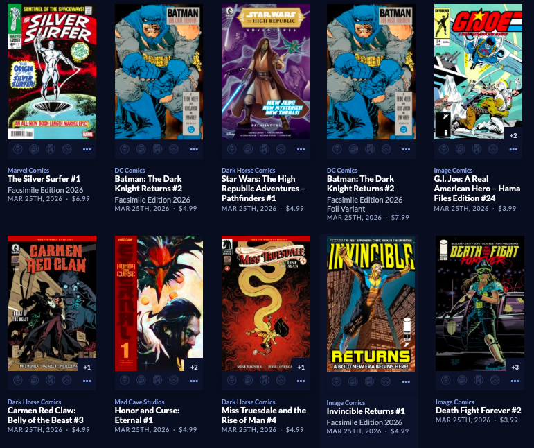Show +3 variants for Death Fight Forever #2
The height and width of the screenshot is (448, 534).
tap(515, 367)
